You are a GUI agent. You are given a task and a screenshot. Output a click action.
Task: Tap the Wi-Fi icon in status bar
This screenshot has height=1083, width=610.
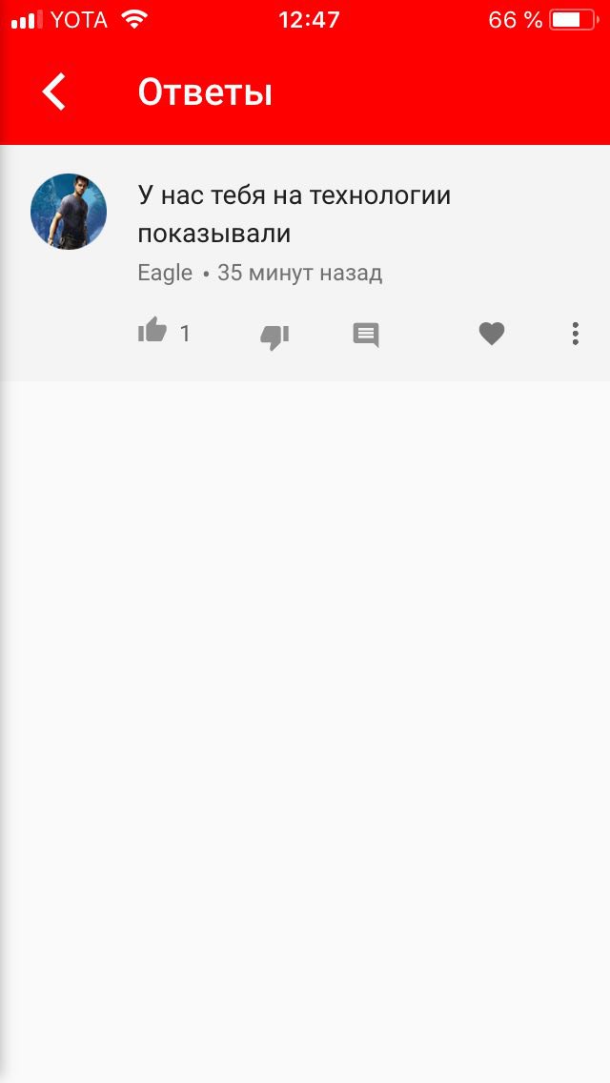coord(134,19)
